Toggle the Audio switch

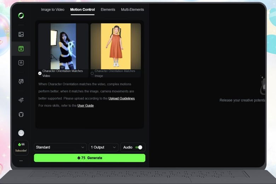coord(139,147)
